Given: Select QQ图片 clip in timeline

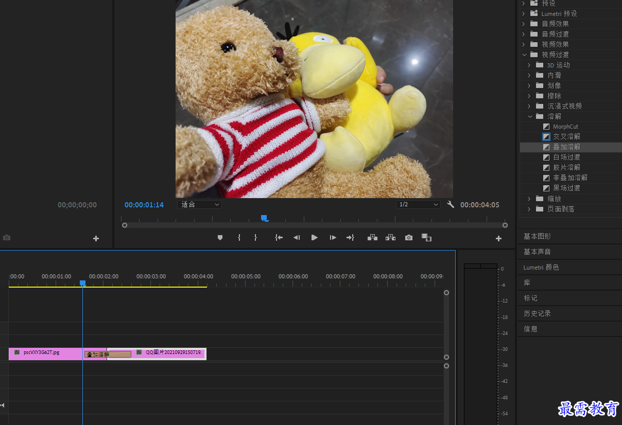Looking at the screenshot, I should pyautogui.click(x=170, y=353).
